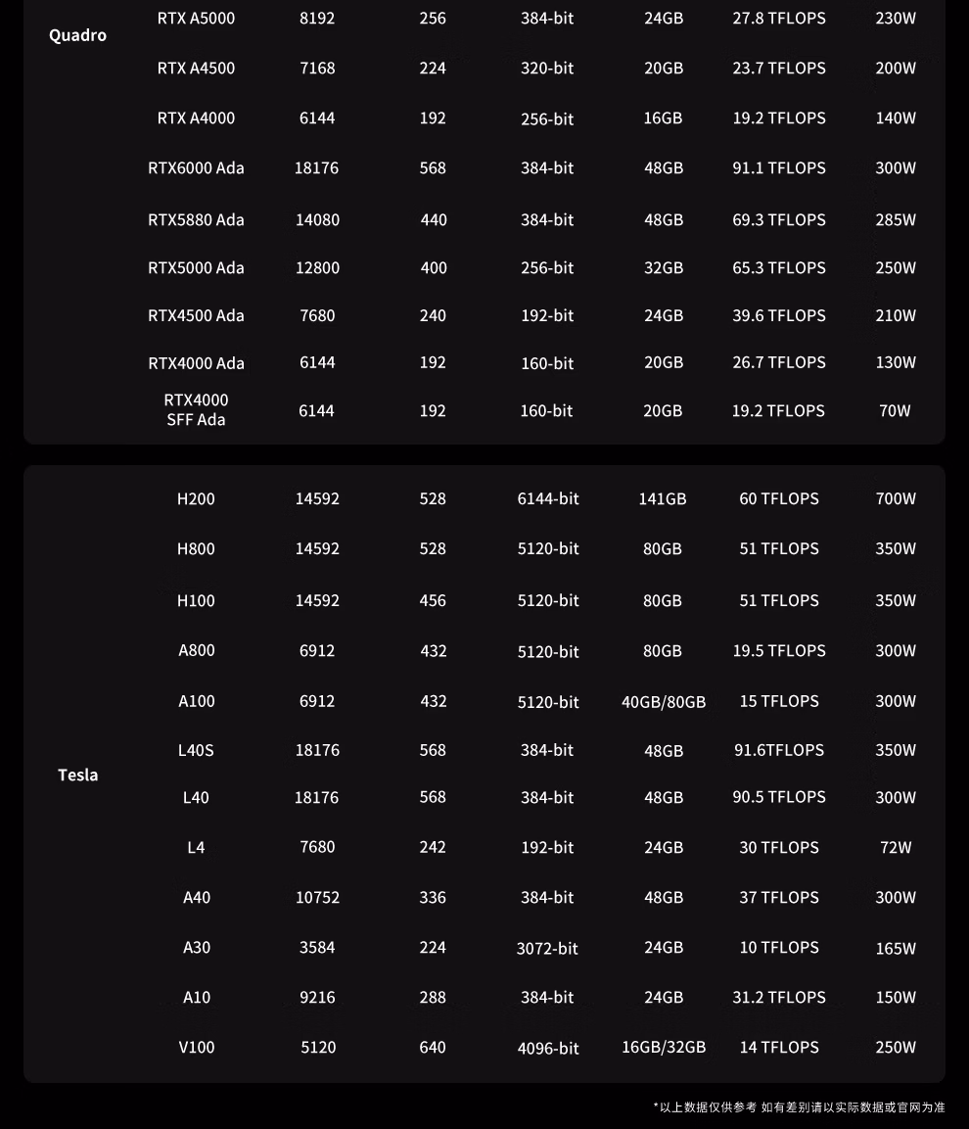This screenshot has width=969, height=1129.
Task: Click the Quadro category label
Action: pyautogui.click(x=77, y=35)
